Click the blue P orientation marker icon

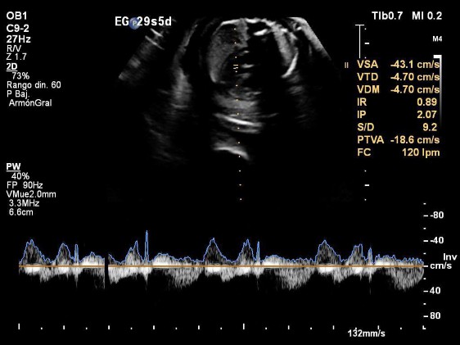point(134,23)
